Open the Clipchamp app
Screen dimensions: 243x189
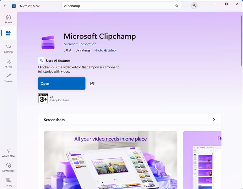(x=61, y=83)
